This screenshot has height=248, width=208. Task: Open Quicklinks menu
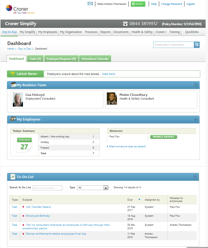192,32
